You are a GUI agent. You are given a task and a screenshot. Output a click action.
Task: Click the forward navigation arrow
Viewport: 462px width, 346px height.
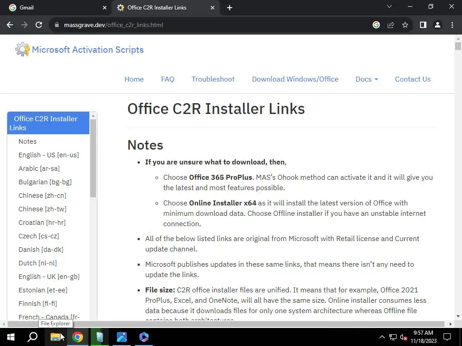tap(24, 25)
